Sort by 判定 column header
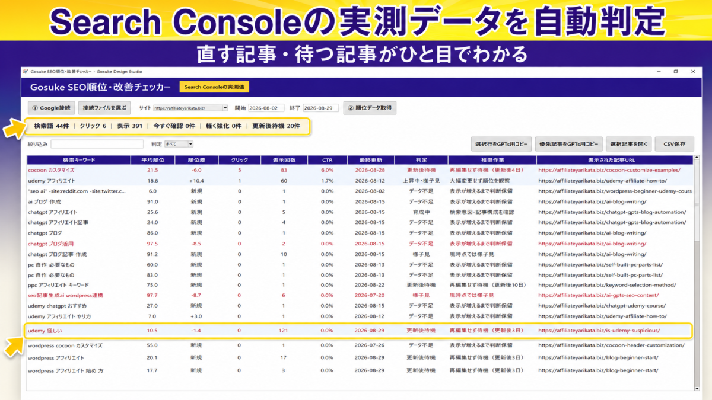Image resolution: width=712 pixels, height=400 pixels. click(421, 160)
